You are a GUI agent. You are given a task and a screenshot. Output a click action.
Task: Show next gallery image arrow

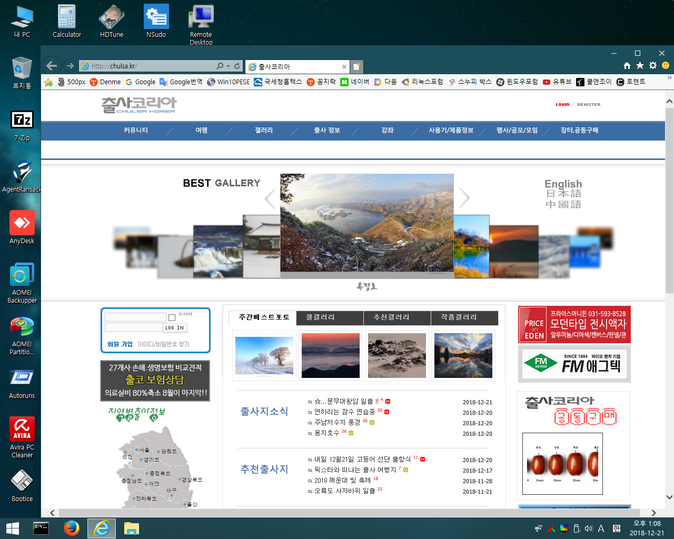click(x=464, y=198)
